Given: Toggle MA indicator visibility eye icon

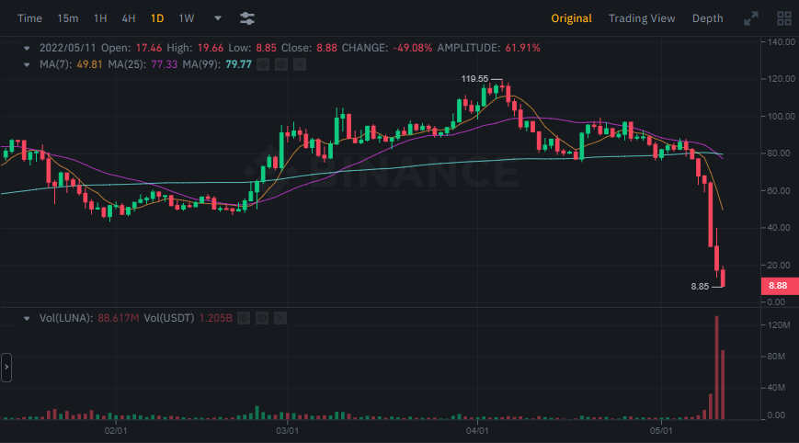Looking at the screenshot, I should pos(262,64).
